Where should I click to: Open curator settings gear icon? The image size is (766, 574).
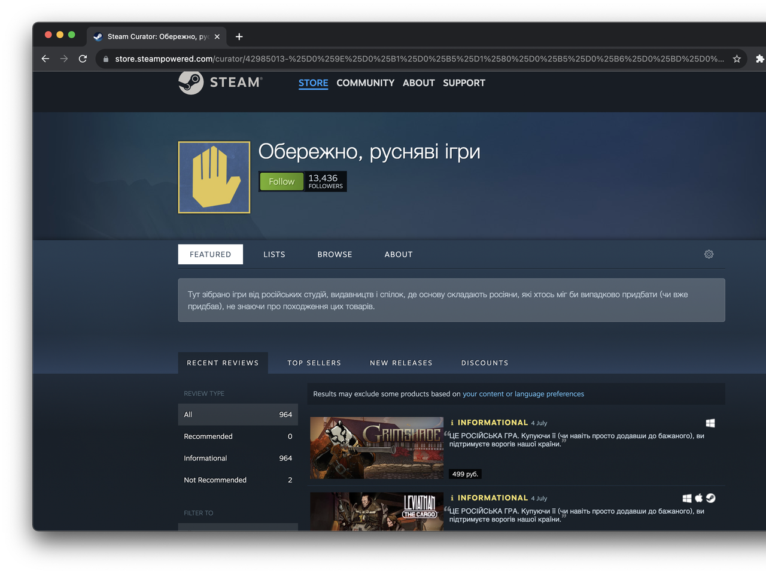[709, 254]
